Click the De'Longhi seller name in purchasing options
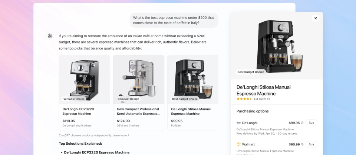 click(x=250, y=123)
